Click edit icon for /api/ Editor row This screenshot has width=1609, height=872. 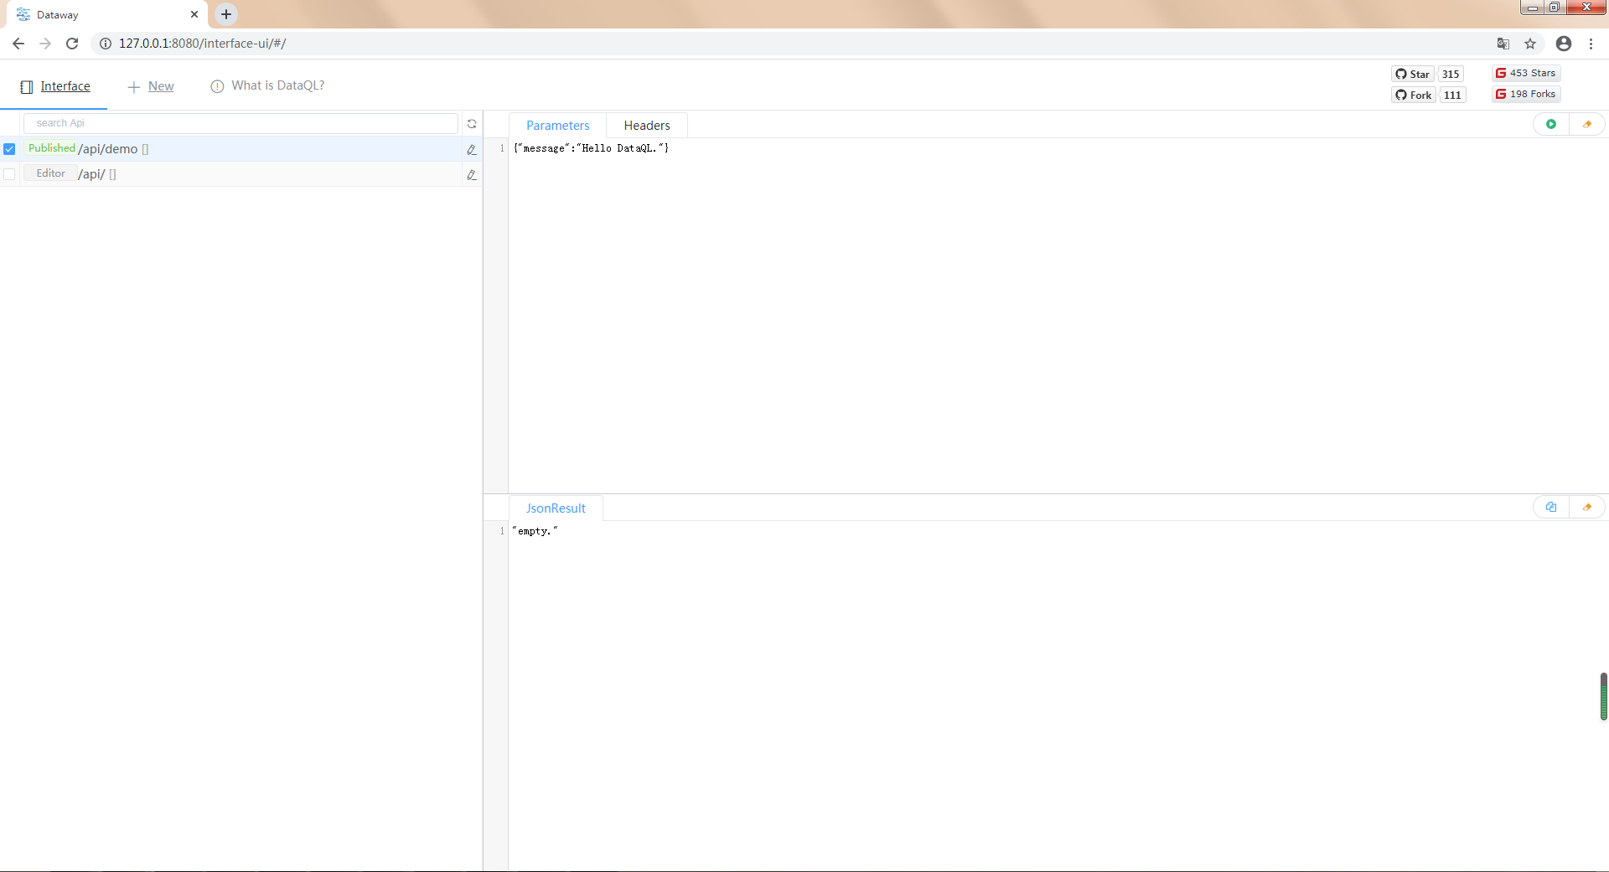pos(472,174)
